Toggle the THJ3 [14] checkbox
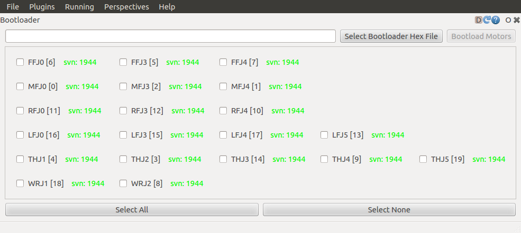 [223, 159]
